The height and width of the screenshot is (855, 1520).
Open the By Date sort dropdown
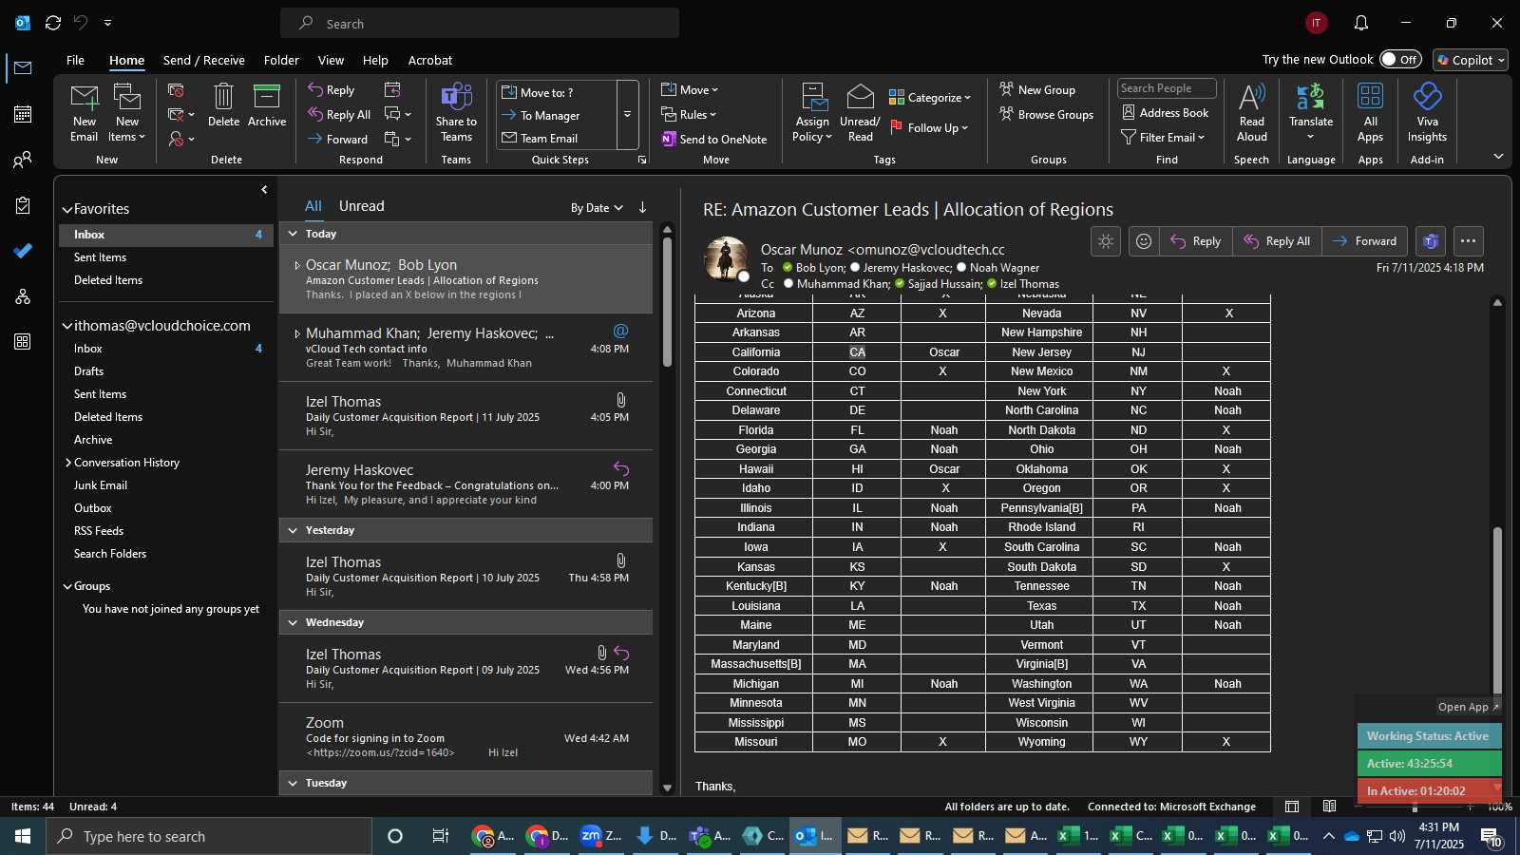click(x=597, y=208)
